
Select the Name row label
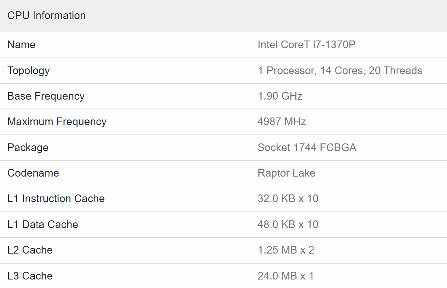(21, 45)
